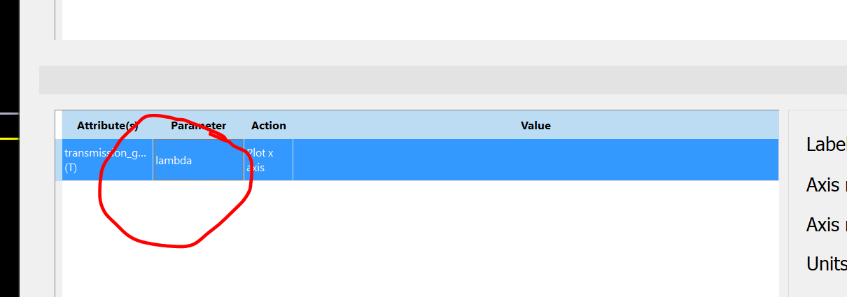Click the Attribute(s) column header

[107, 126]
